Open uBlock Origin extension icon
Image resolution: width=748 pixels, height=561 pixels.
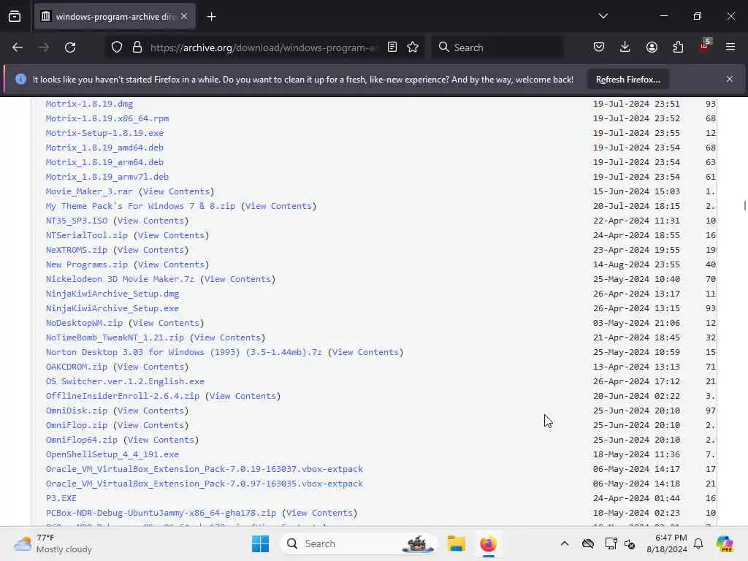coord(705,46)
